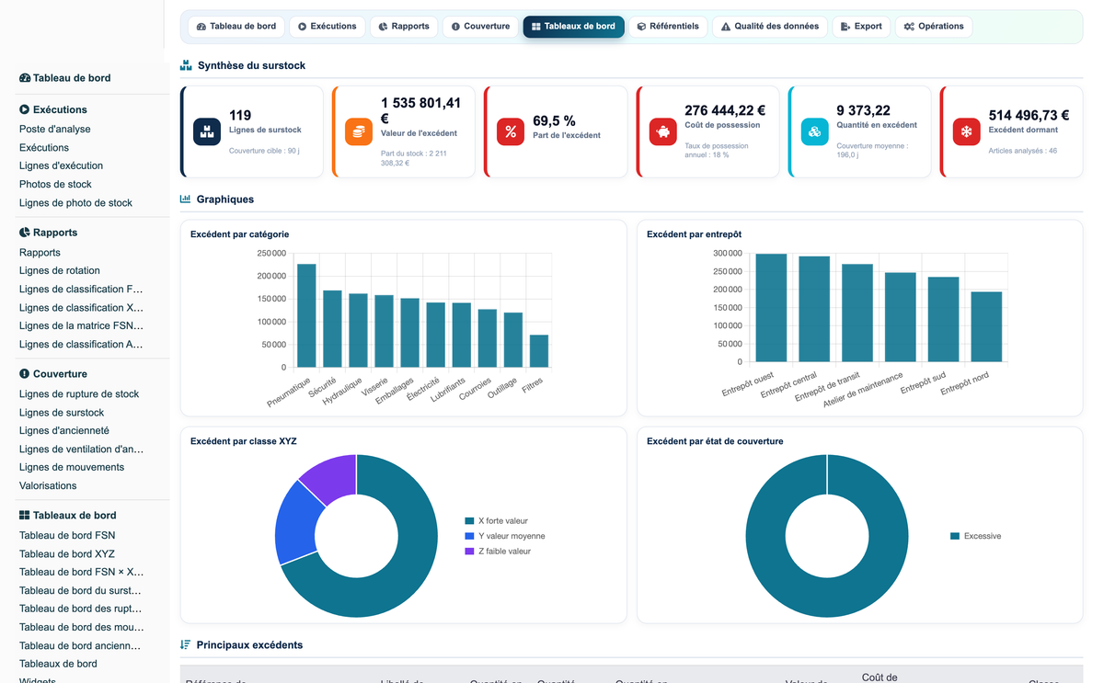
Task: Open Lignes de surstock sidebar link
Action: (62, 413)
